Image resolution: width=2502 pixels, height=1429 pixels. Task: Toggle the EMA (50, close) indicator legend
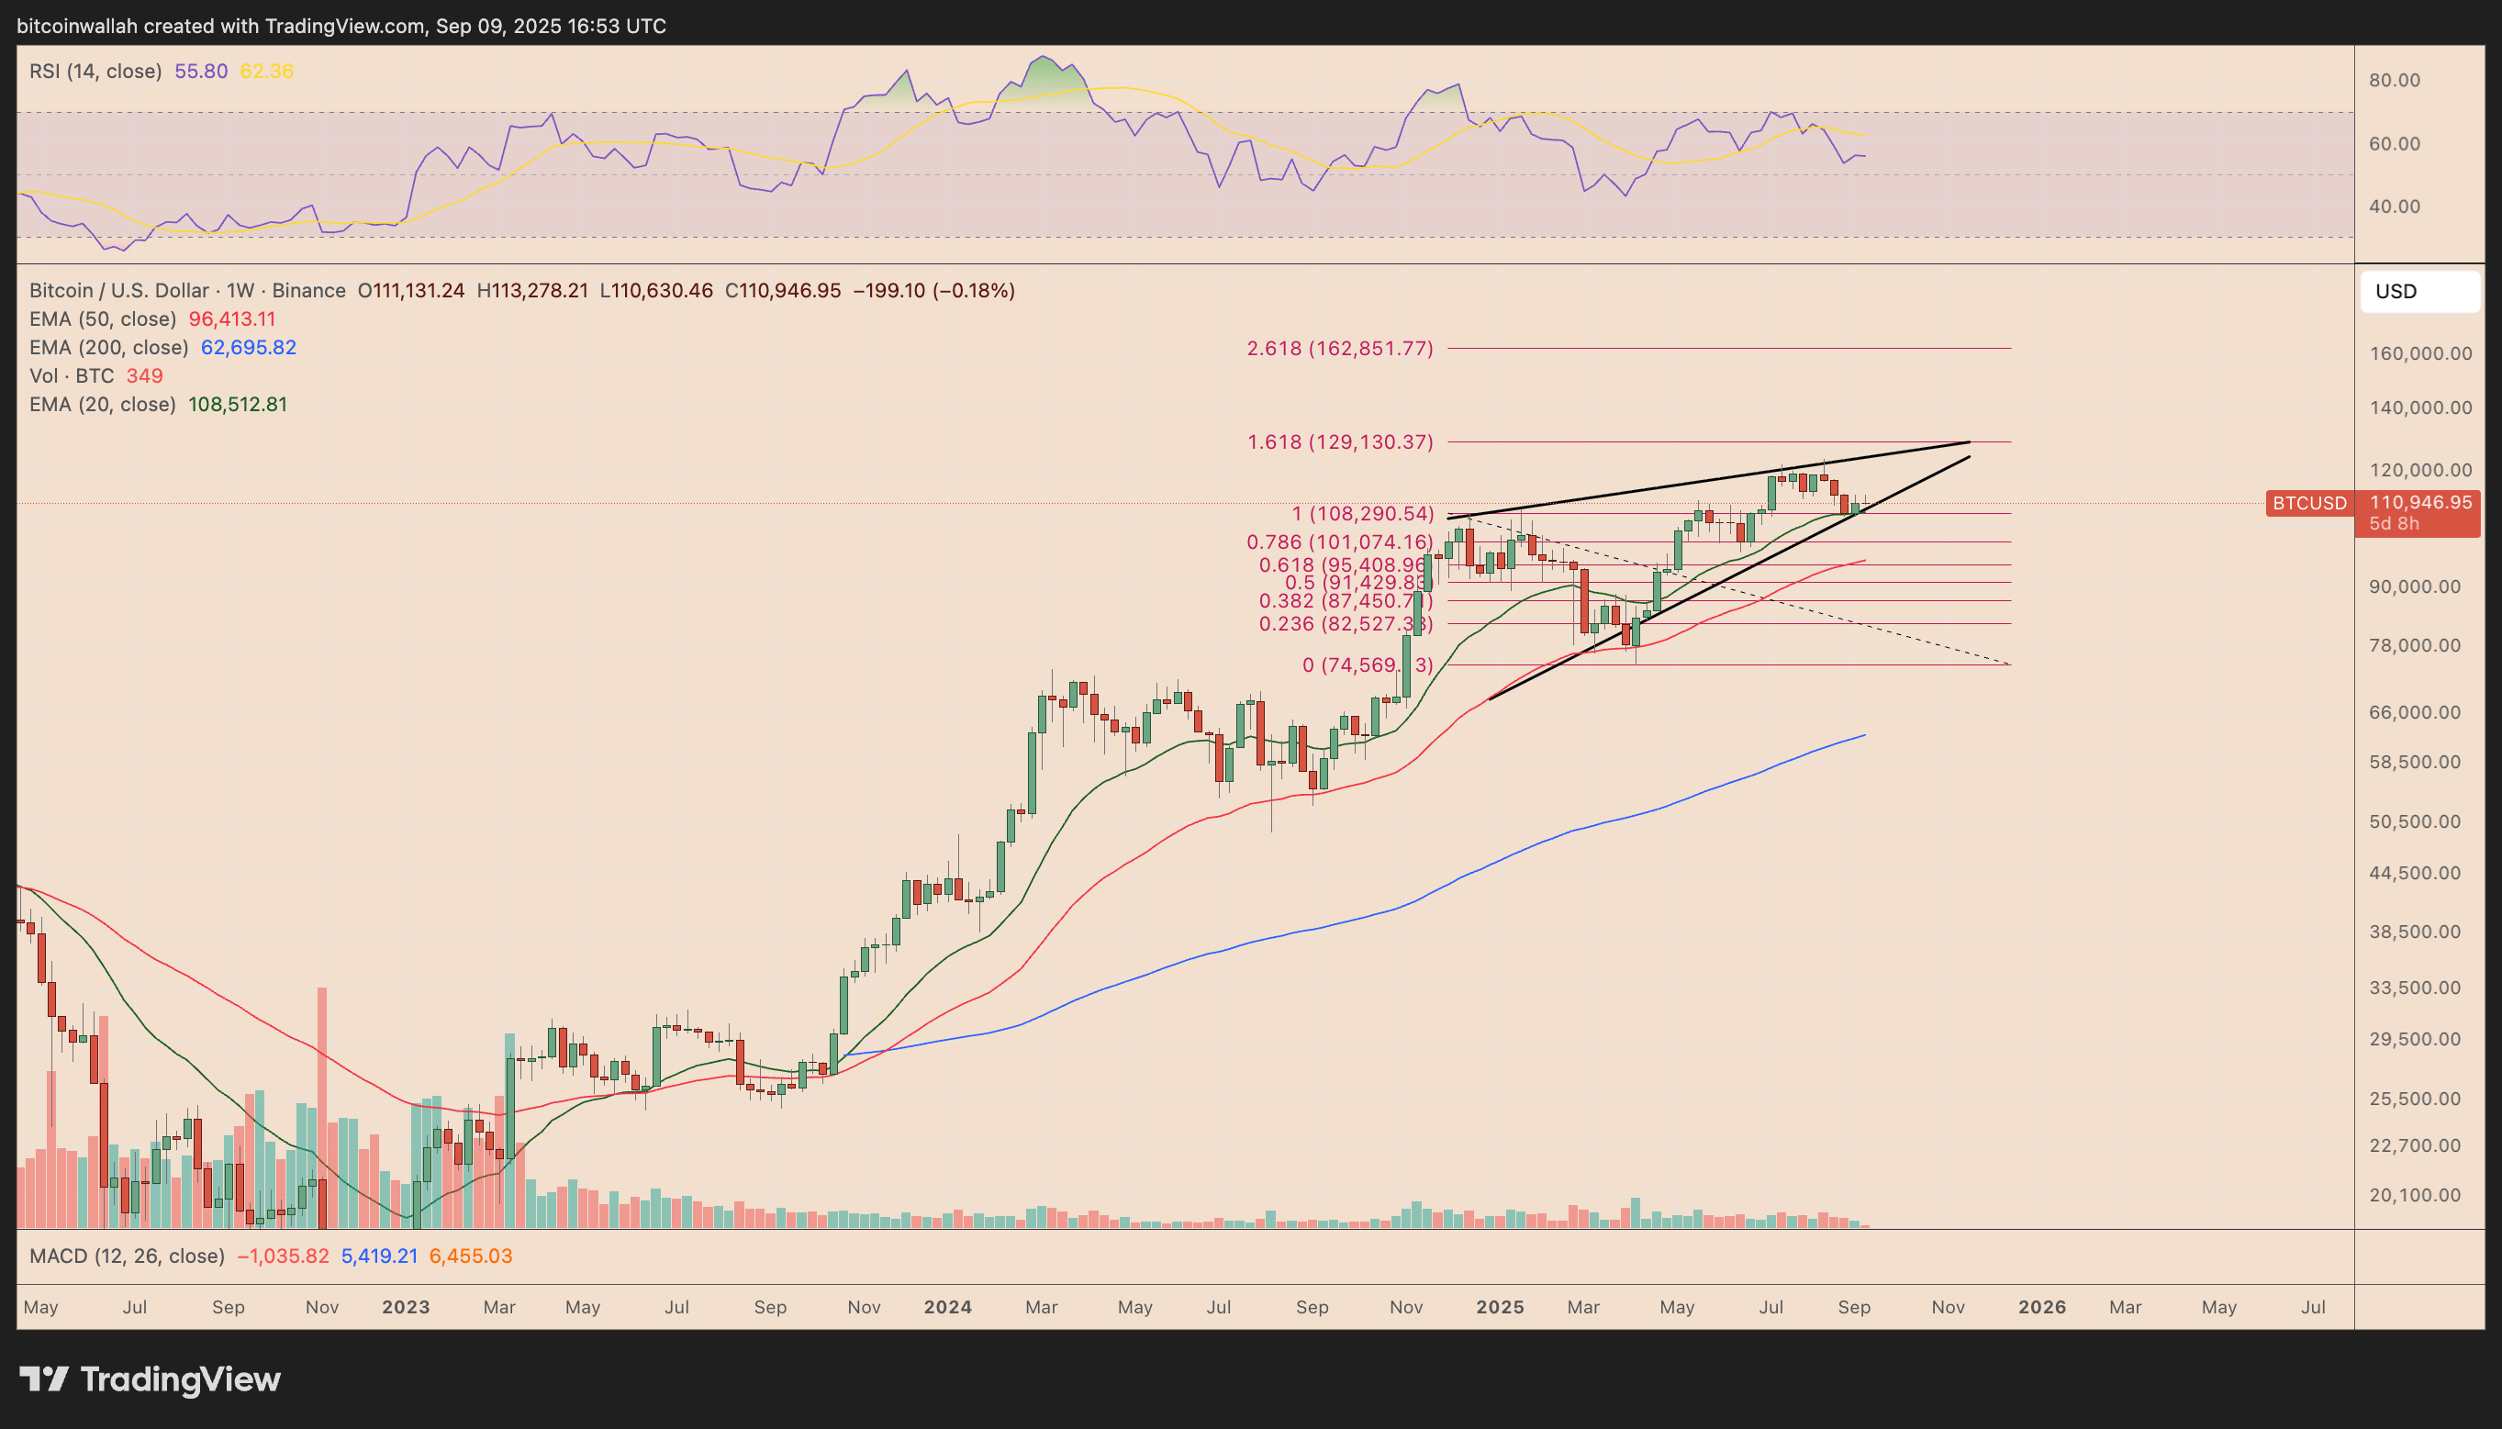[x=102, y=319]
